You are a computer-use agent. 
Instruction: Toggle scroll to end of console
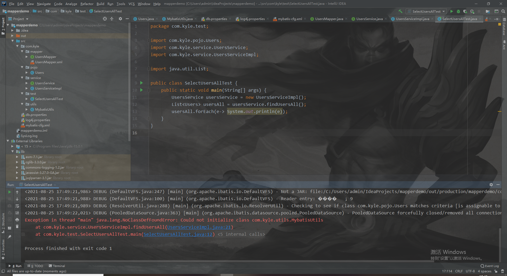[17, 213]
